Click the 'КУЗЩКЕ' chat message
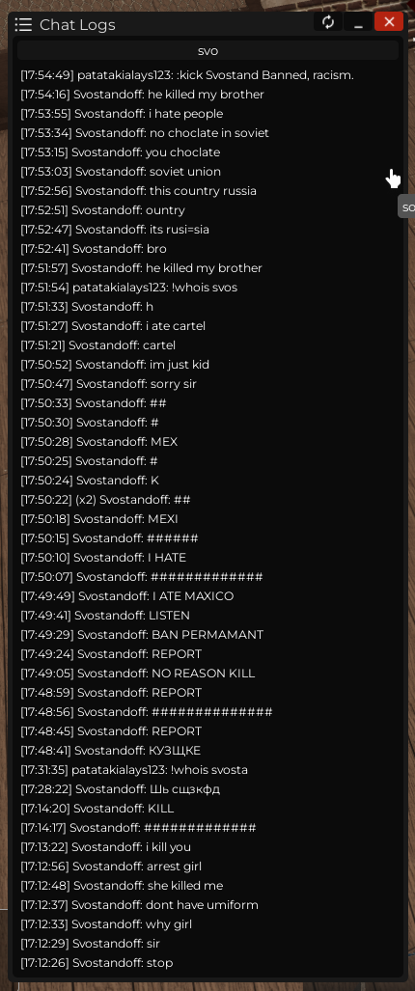415x991 pixels. [x=111, y=750]
